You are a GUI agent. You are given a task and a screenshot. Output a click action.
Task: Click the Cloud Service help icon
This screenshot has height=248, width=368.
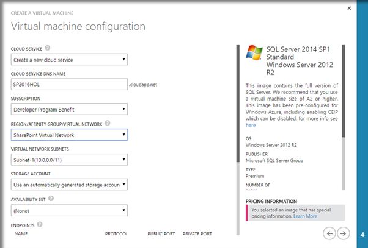(47, 48)
